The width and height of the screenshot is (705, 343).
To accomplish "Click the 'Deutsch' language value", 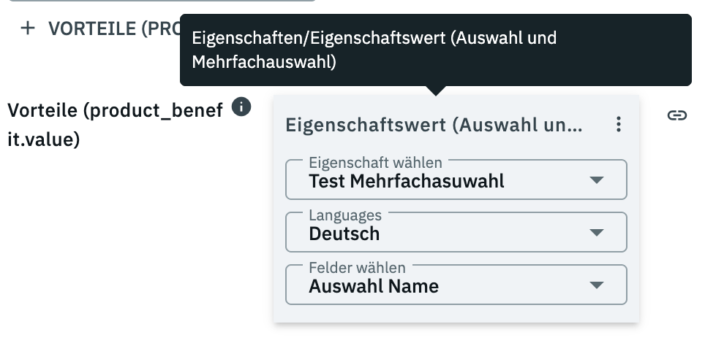I will tap(344, 234).
